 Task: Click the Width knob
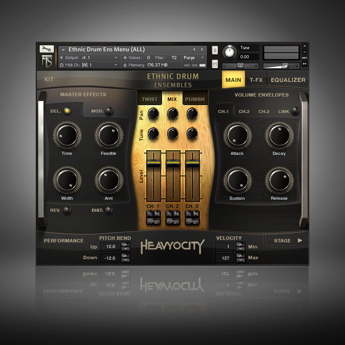pyautogui.click(x=67, y=180)
